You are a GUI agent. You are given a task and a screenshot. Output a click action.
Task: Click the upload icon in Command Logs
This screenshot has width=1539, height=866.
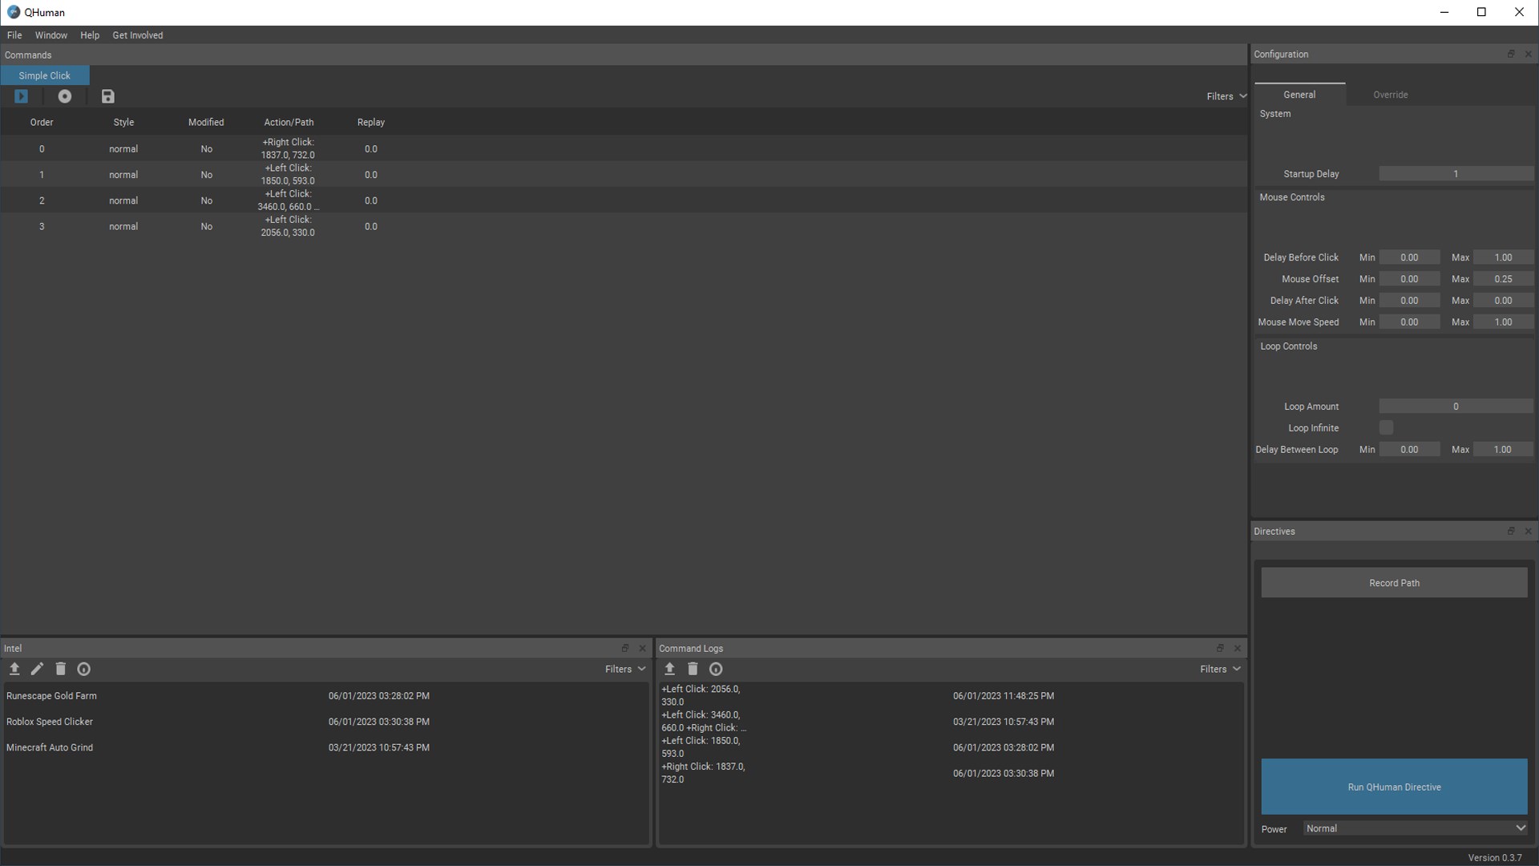tap(669, 669)
